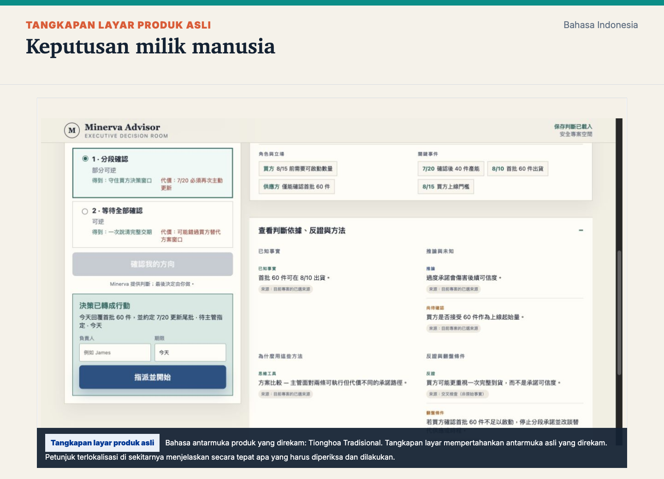Click the Keputusan milik manusia page heading
This screenshot has width=664, height=479.
[x=150, y=47]
